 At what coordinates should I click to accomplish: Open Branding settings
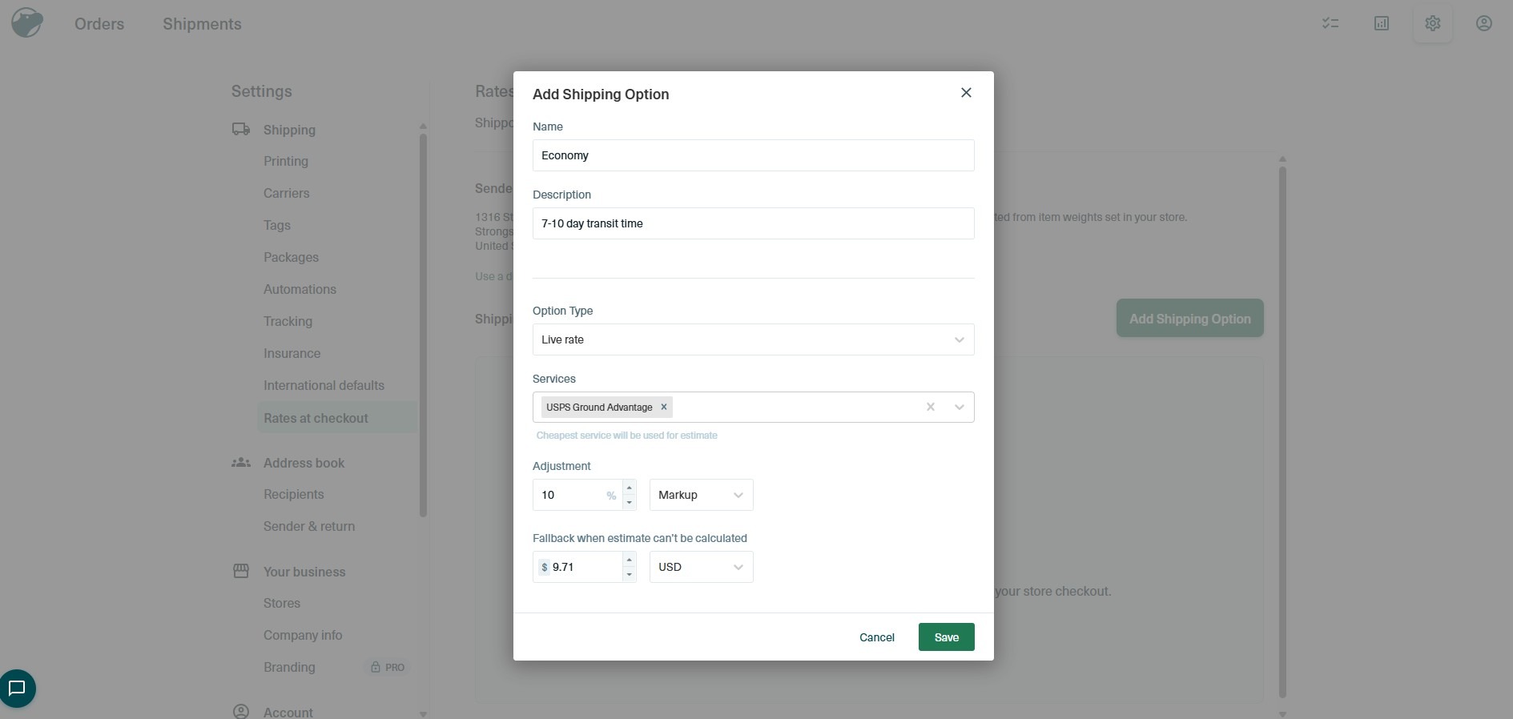pos(289,667)
